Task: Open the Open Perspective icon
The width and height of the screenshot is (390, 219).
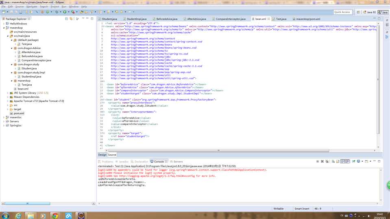Action: (x=358, y=12)
